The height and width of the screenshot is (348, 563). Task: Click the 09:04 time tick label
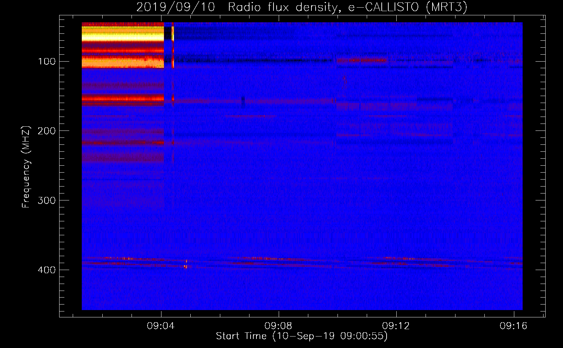161,326
